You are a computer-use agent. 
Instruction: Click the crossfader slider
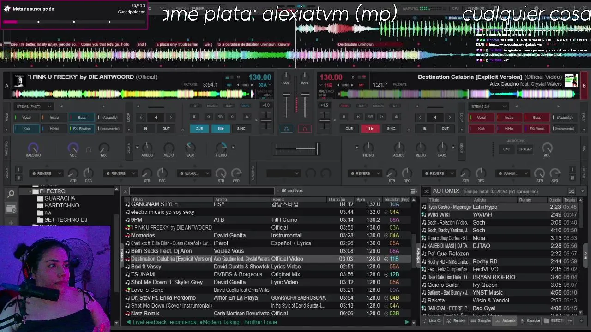tap(296, 148)
